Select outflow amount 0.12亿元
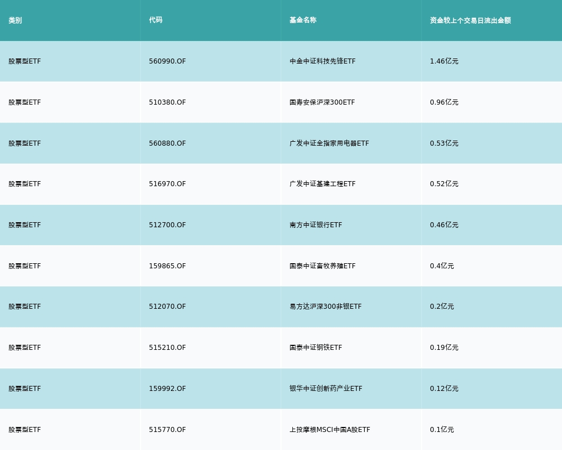 [444, 389]
